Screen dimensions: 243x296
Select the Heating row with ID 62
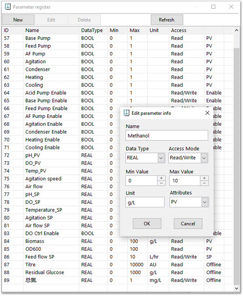pyautogui.click(x=118, y=77)
